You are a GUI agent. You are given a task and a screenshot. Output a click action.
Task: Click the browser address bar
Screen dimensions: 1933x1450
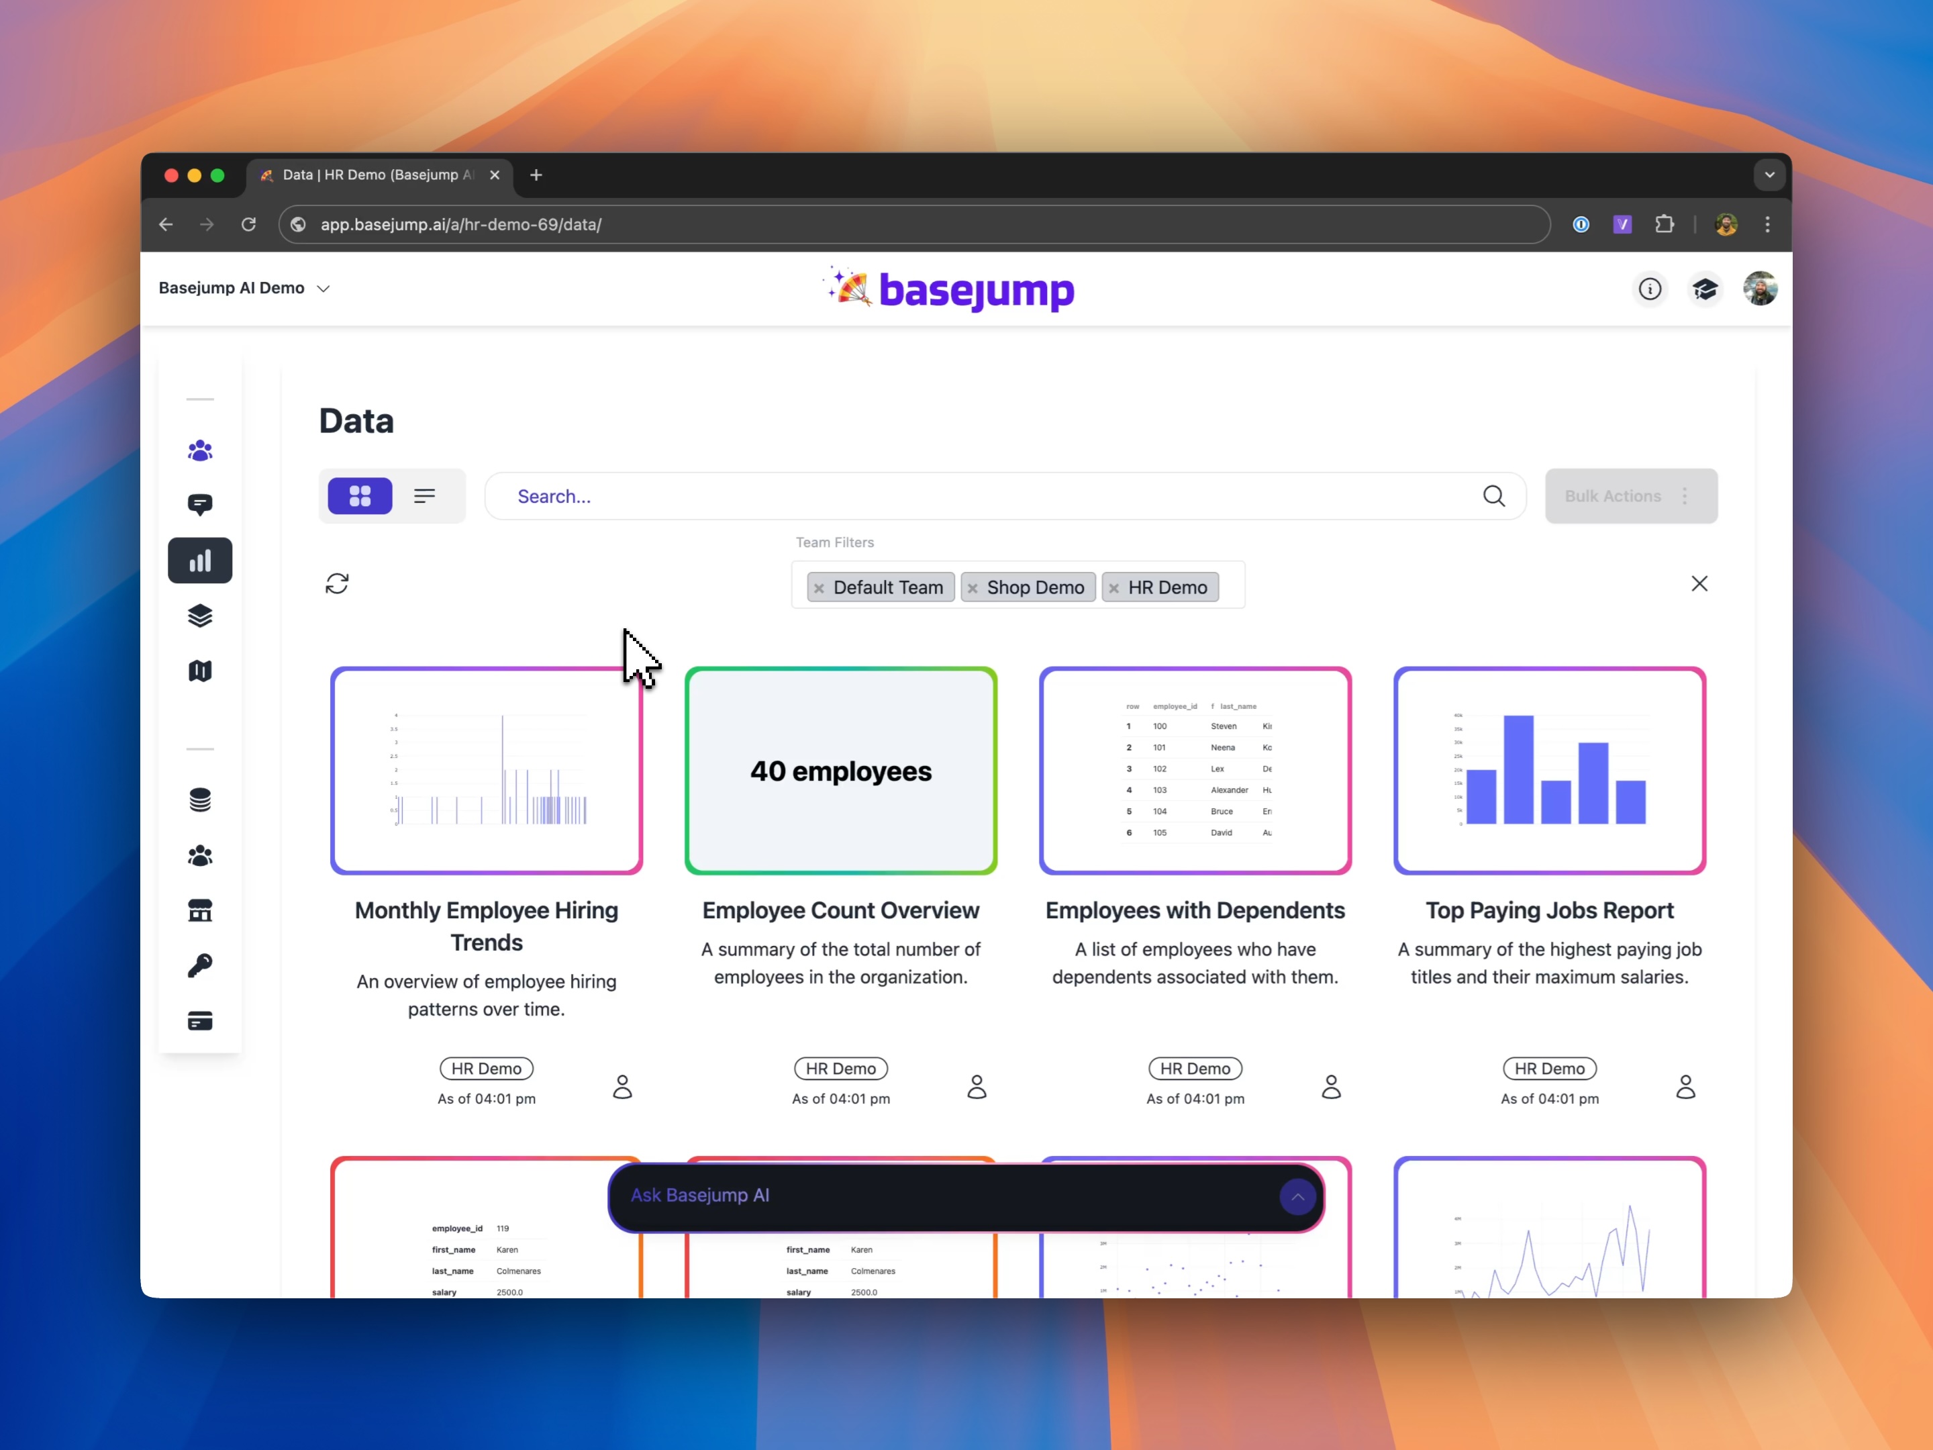point(914,225)
